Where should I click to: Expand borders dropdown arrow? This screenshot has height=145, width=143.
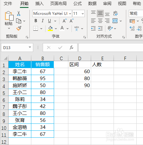pyautogui.click(x=41, y=28)
